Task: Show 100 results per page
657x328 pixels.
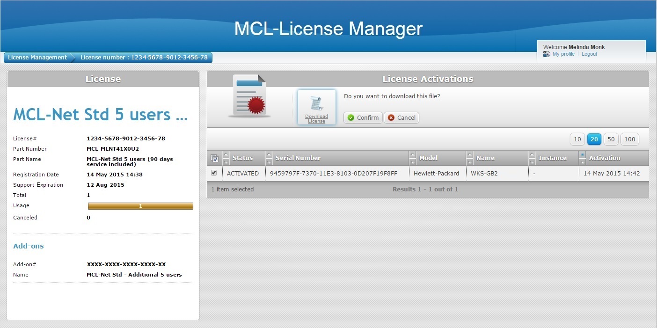Action: [630, 139]
